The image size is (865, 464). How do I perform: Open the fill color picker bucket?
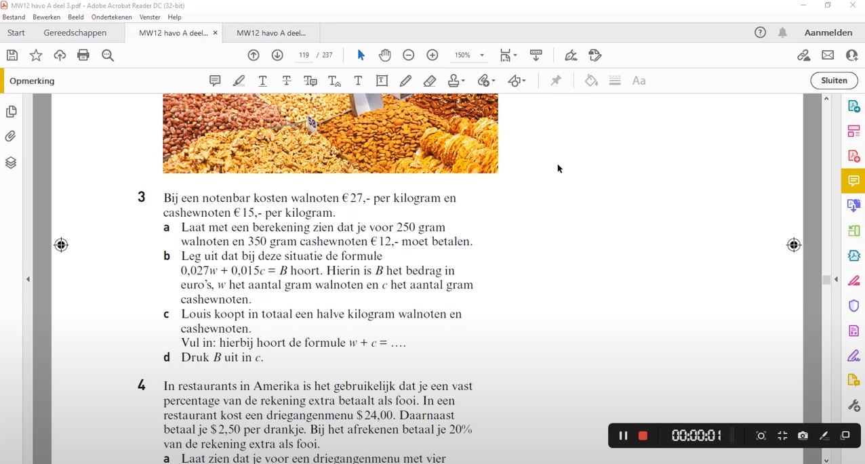(x=592, y=81)
